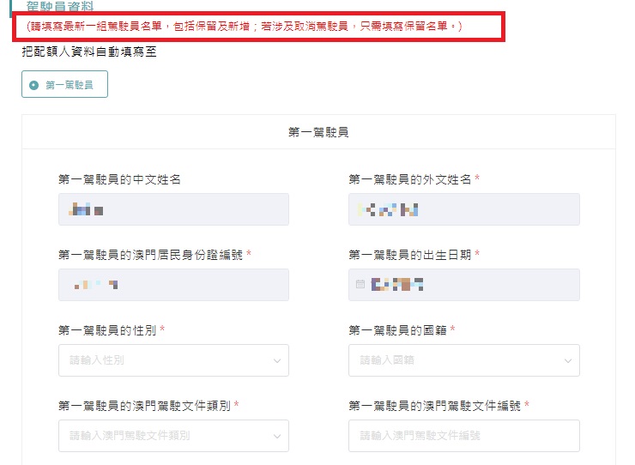Click the 請輸入澳門駕駛文件編號 text field
This screenshot has width=635, height=465.
coord(463,436)
